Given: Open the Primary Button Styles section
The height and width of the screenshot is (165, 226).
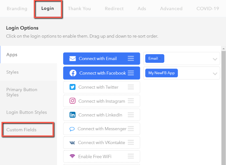Looking at the screenshot, I should pos(22,92).
